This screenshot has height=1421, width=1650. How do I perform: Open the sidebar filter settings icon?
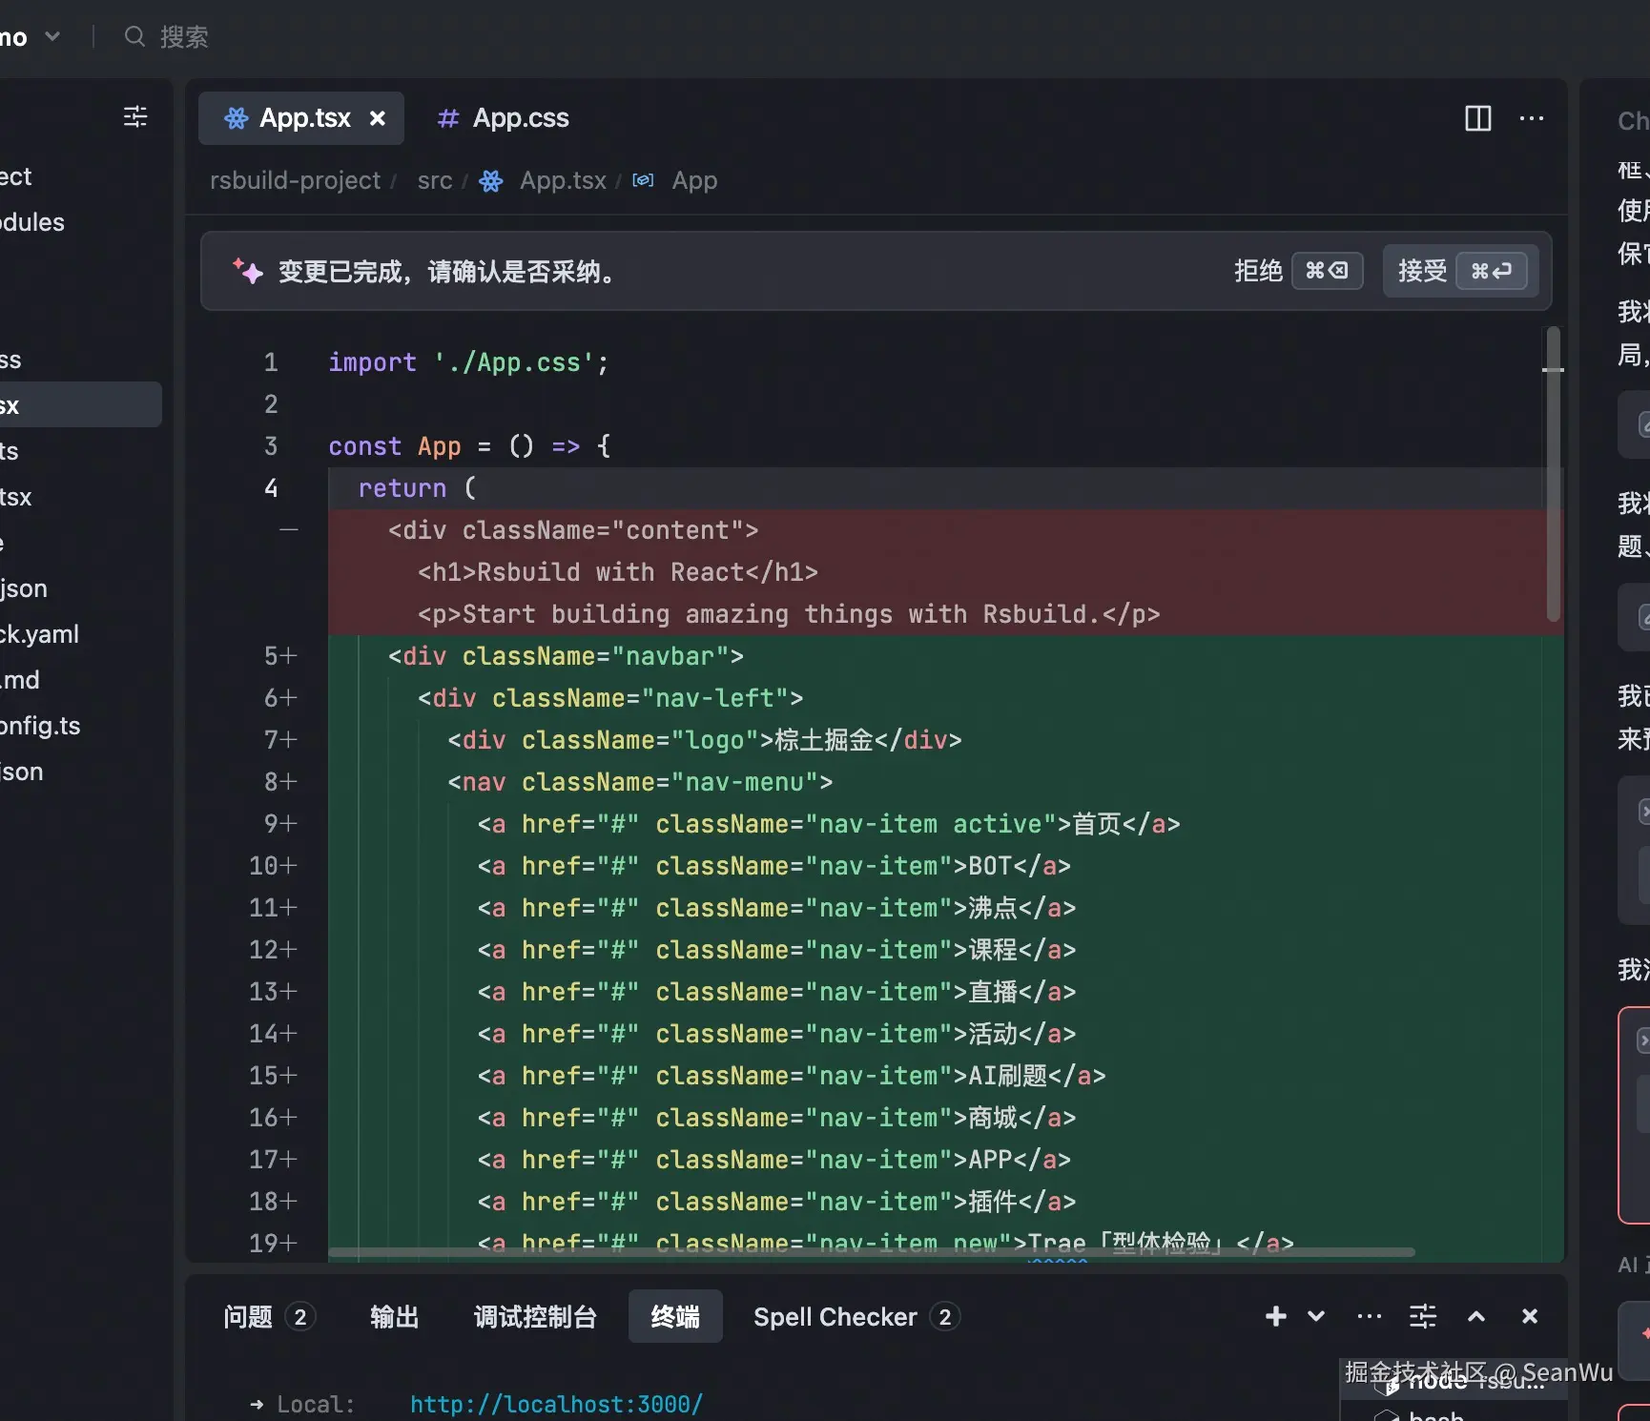click(x=135, y=116)
